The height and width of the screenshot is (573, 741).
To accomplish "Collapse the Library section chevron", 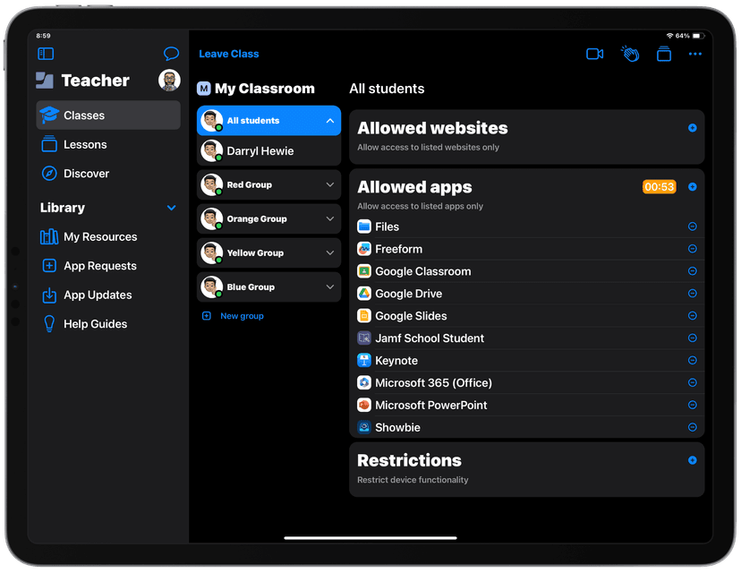I will tap(171, 208).
